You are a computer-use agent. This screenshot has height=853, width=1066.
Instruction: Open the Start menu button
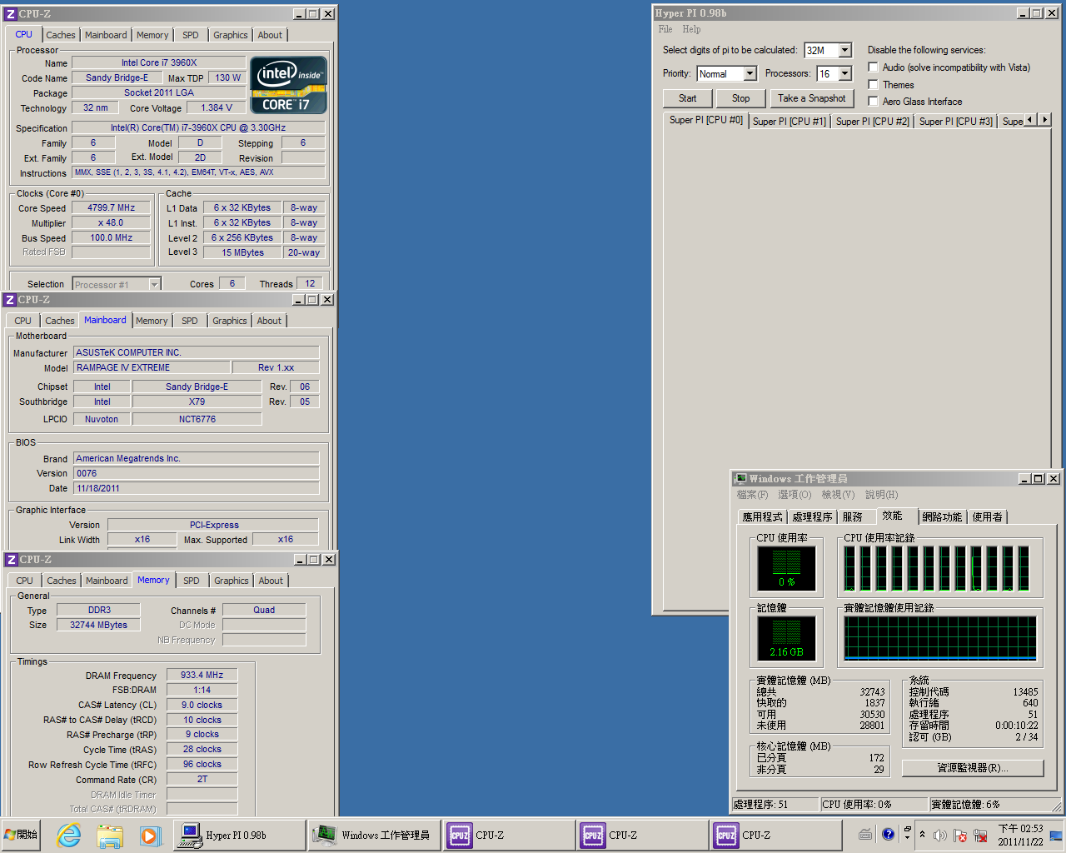[x=22, y=835]
